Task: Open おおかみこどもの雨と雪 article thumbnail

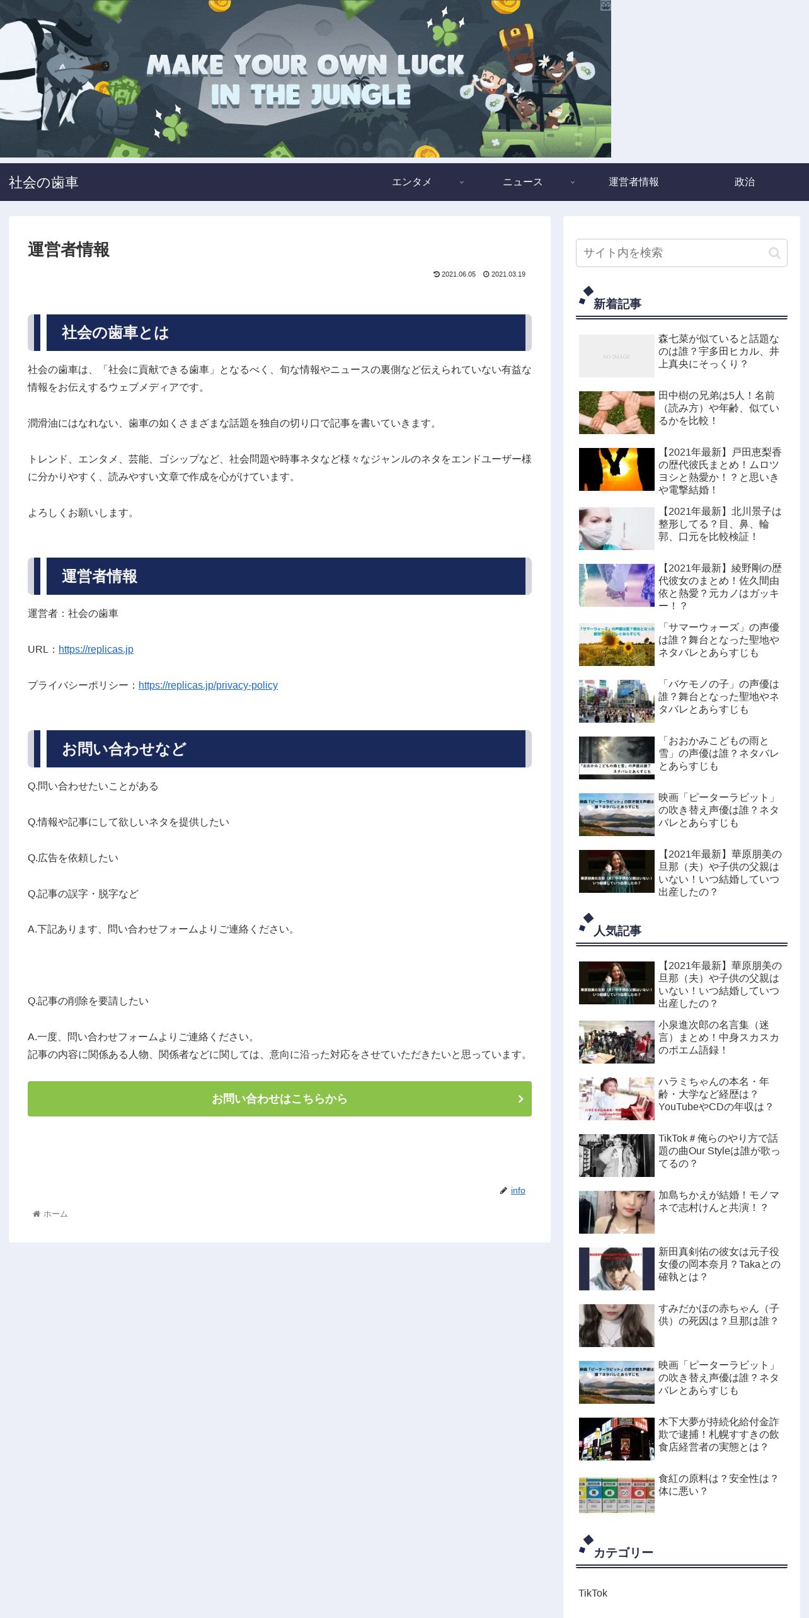Action: [616, 758]
